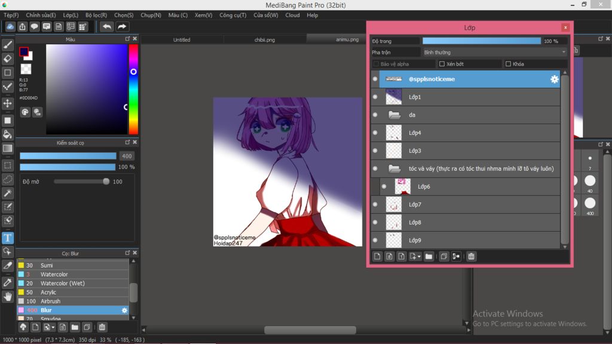Delete layer with trash icon in Lớp panel

471,256
